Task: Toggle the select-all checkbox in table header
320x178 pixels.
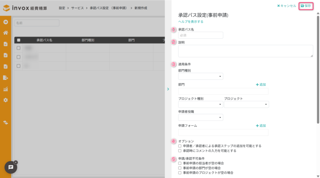Action: [x=18, y=40]
